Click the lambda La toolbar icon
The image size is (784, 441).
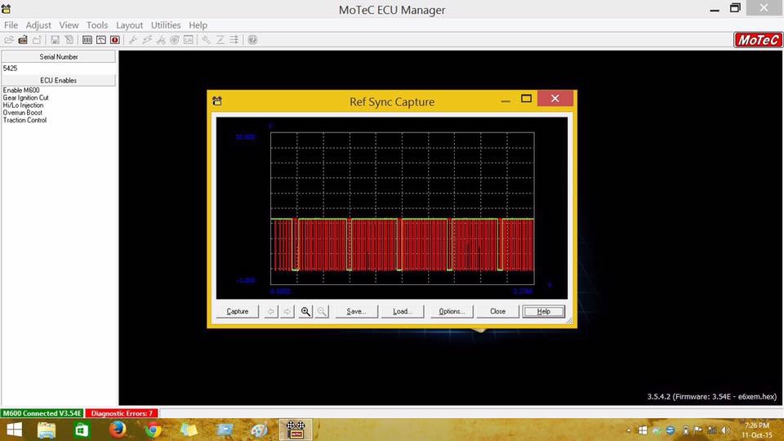(x=189, y=40)
